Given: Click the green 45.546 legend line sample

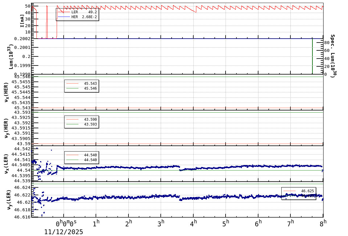Looking at the screenshot, I should (72, 88).
